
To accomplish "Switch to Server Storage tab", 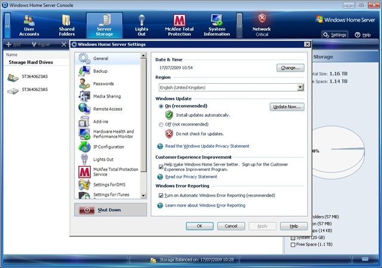I will [104, 26].
